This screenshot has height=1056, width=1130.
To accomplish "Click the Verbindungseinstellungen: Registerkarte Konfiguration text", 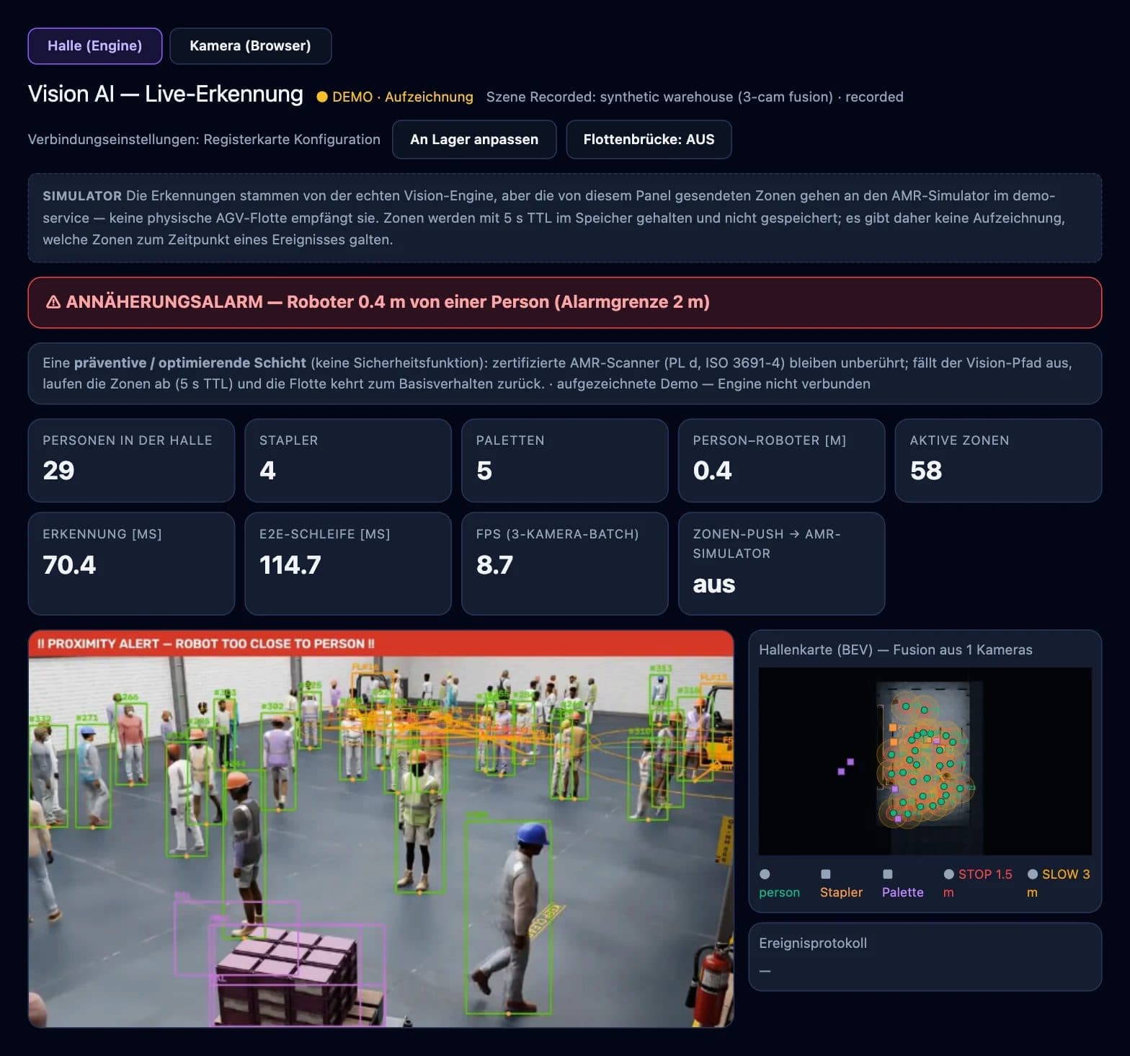I will pyautogui.click(x=204, y=139).
